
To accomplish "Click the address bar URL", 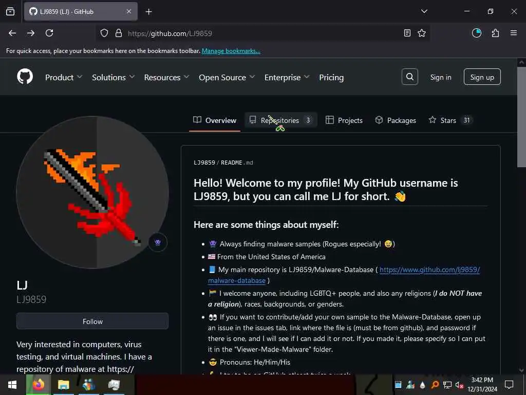I will click(170, 33).
